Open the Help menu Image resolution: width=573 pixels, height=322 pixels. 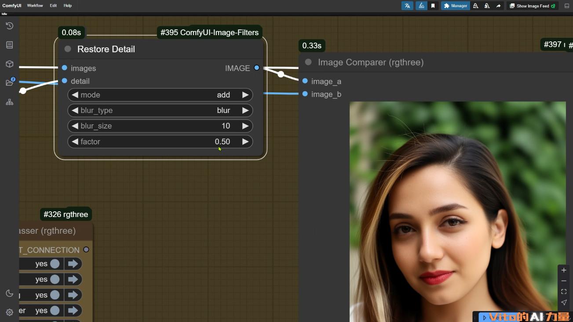click(68, 6)
